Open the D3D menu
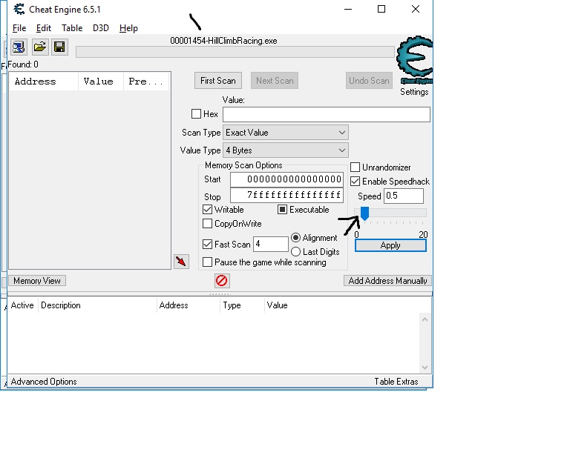The height and width of the screenshot is (455, 570). [x=100, y=28]
